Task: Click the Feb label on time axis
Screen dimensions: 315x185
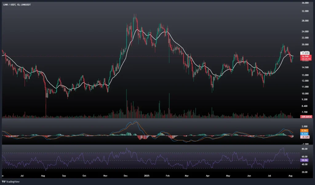Action: tap(168, 176)
